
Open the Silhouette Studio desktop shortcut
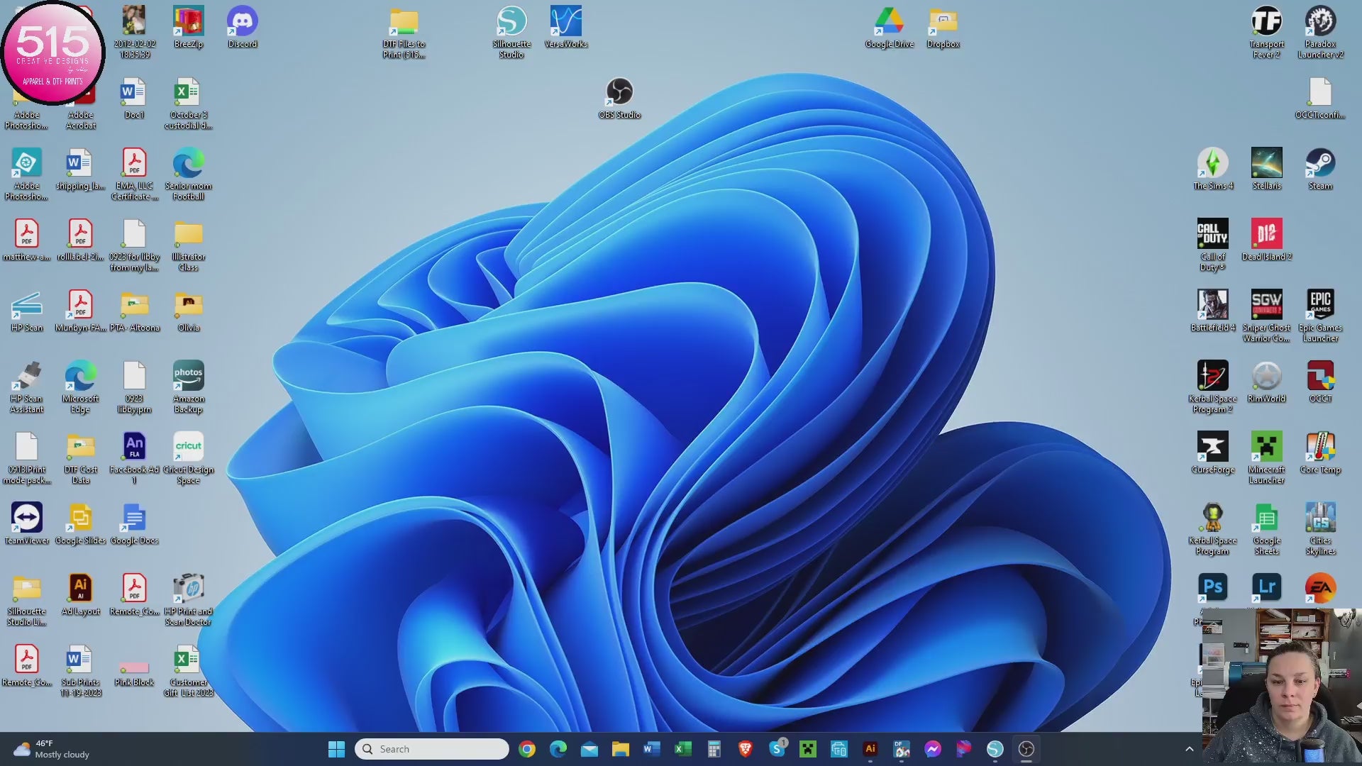point(511,22)
